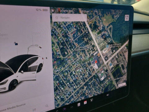
Task: Tap the volume speaker icon in bottom bar
Action: tap(108, 95)
